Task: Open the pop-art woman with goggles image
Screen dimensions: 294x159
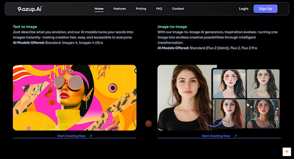Action: tap(75, 98)
